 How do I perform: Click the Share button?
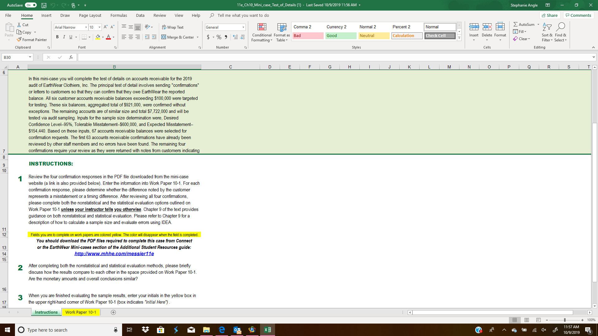[550, 15]
